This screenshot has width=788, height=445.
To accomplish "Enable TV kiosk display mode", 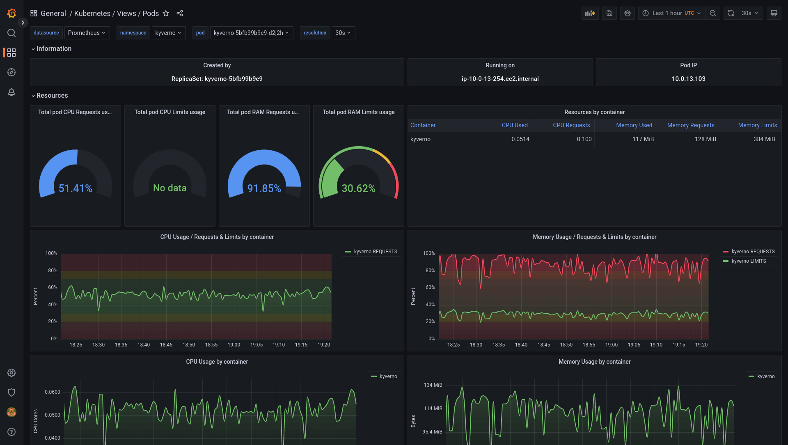I will [774, 13].
